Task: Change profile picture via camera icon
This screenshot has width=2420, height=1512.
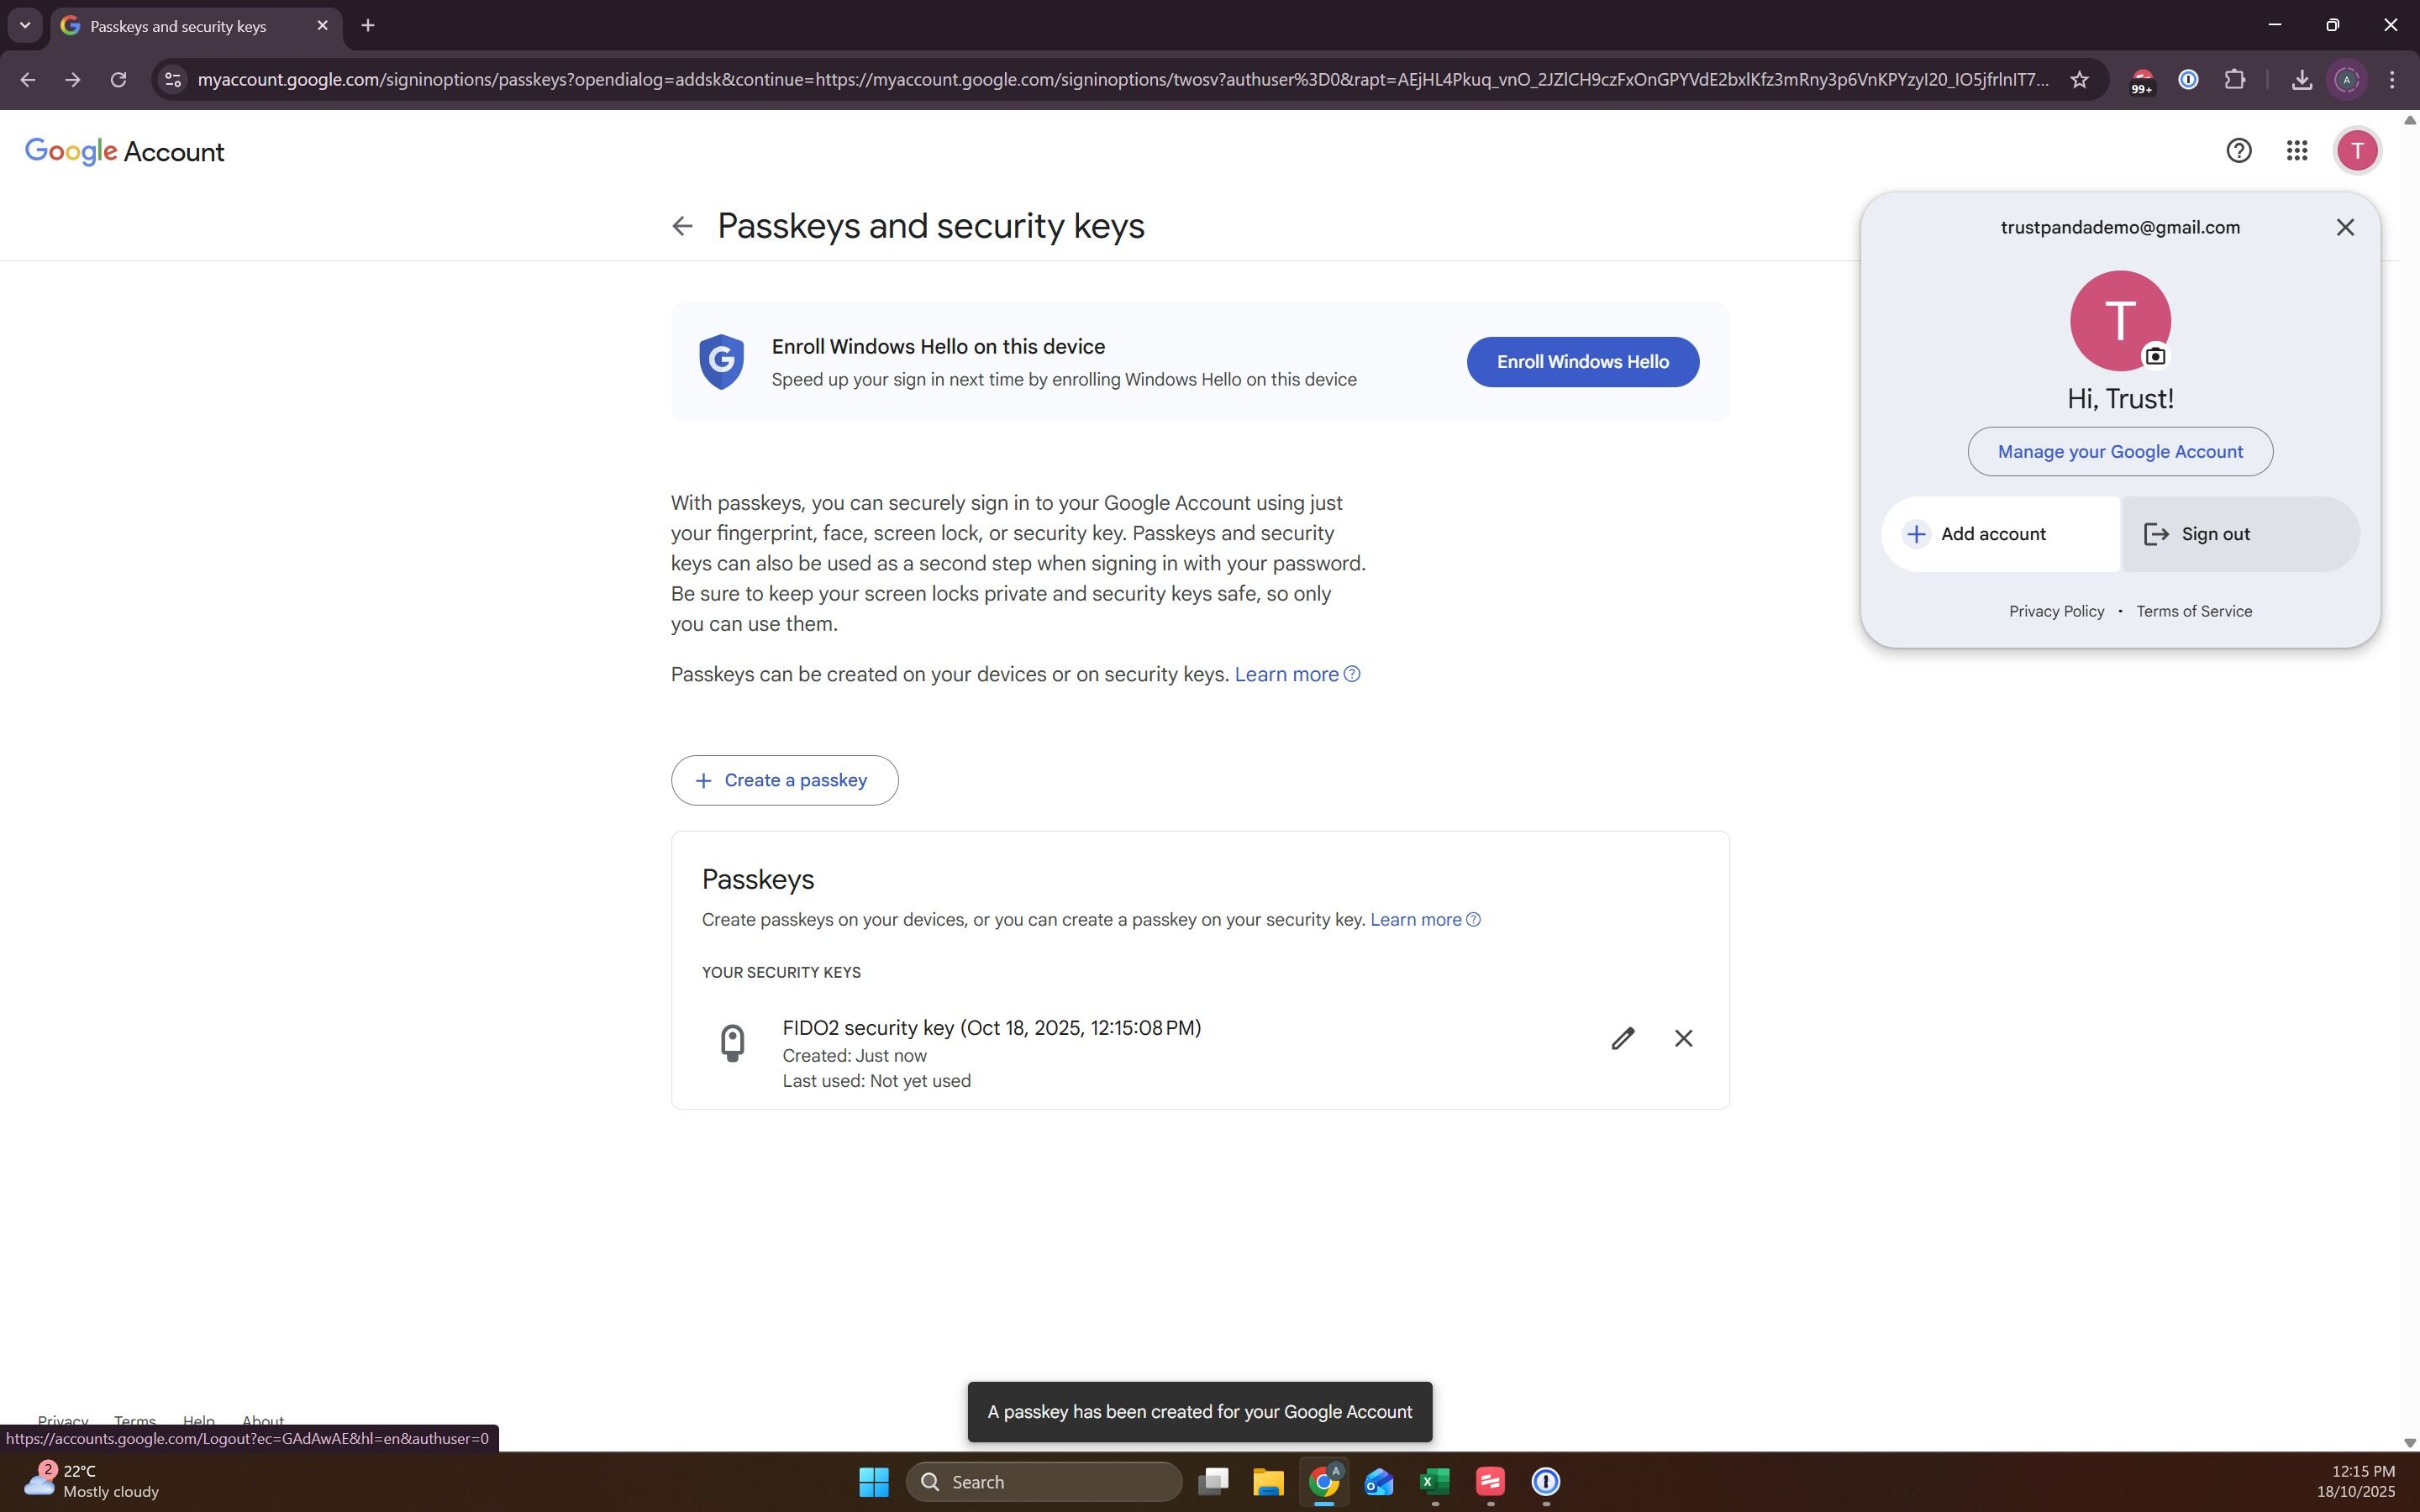Action: pos(2155,356)
